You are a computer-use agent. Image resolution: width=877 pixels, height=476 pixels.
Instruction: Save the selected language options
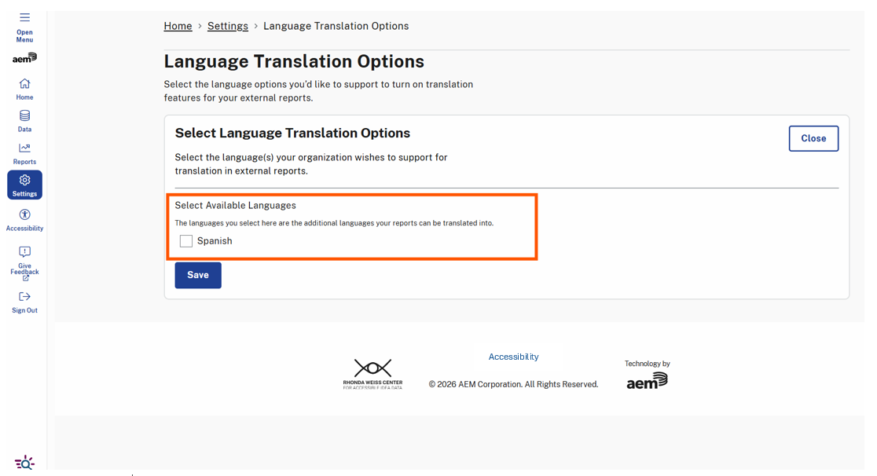197,275
